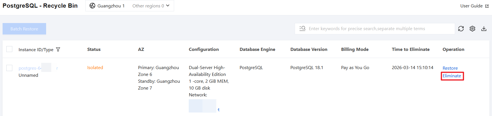Click the download list icon
Screen dimensions: 492x116
pyautogui.click(x=484, y=29)
